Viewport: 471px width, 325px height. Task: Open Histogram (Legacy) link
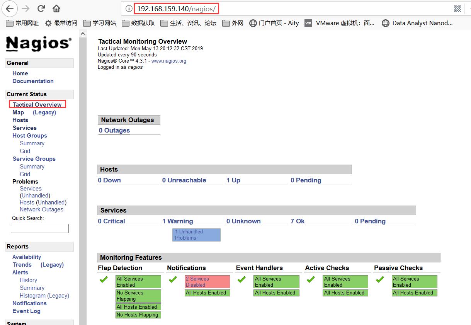click(x=44, y=296)
